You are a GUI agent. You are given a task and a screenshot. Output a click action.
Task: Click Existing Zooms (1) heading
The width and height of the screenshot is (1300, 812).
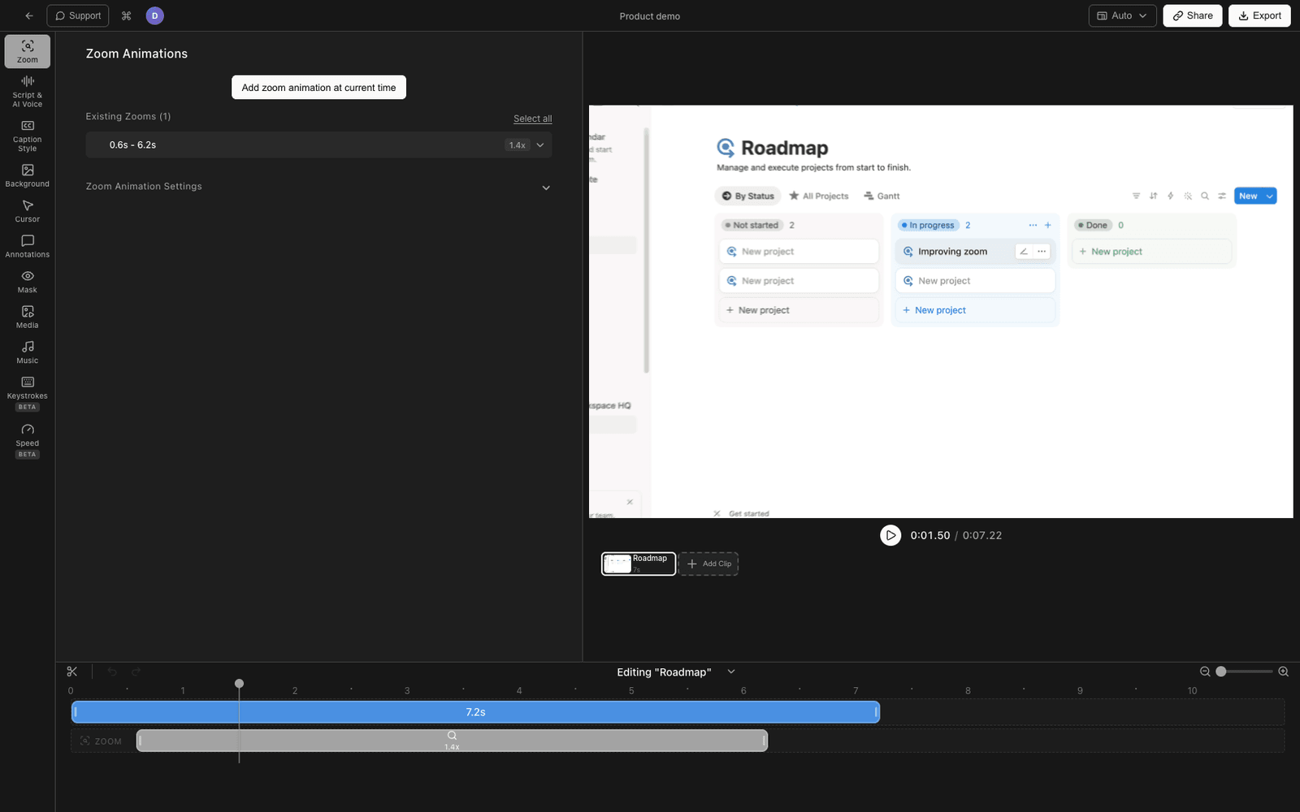click(128, 117)
